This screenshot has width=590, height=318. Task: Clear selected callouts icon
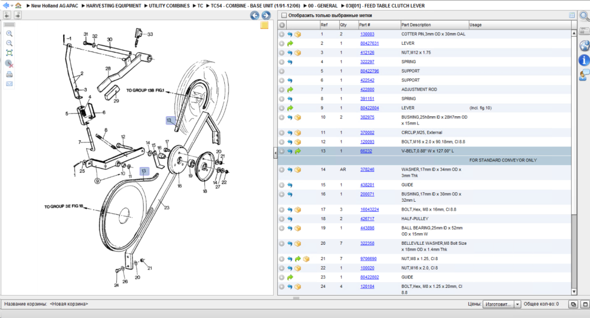pos(9,64)
